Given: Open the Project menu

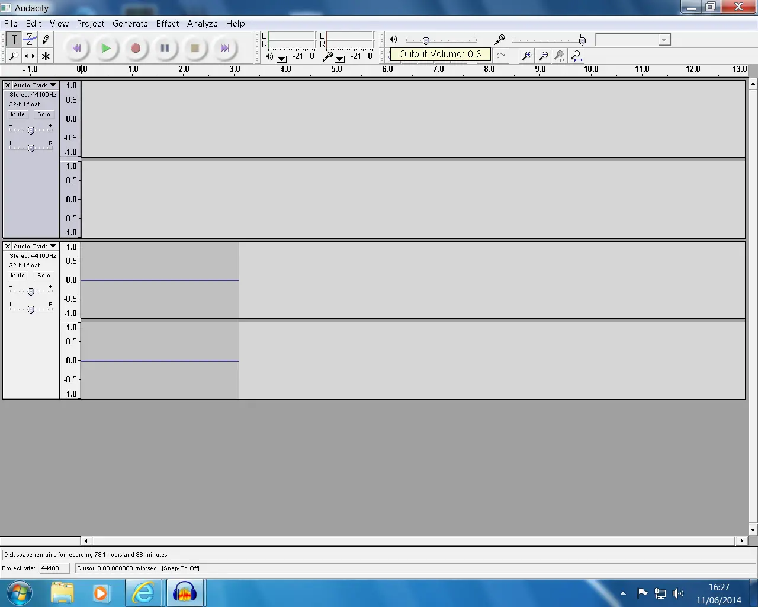Looking at the screenshot, I should click(x=91, y=24).
